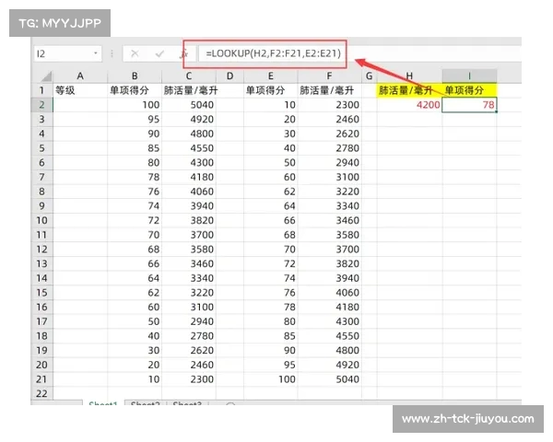The image size is (553, 442).
Task: Click cell F2 with value 2300
Action: pos(329,105)
